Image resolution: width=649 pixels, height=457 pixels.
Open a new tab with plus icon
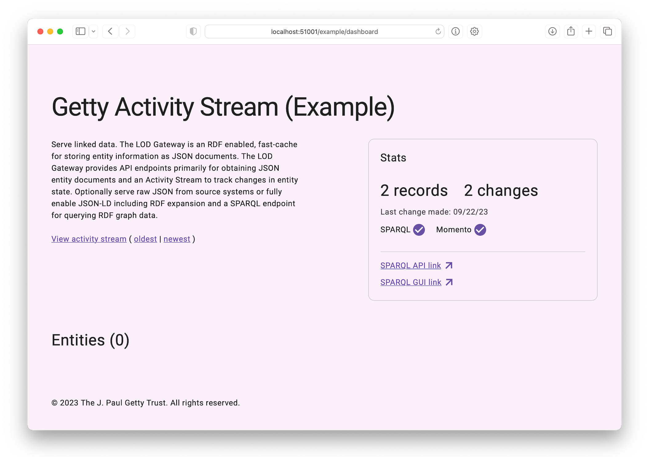pos(589,31)
